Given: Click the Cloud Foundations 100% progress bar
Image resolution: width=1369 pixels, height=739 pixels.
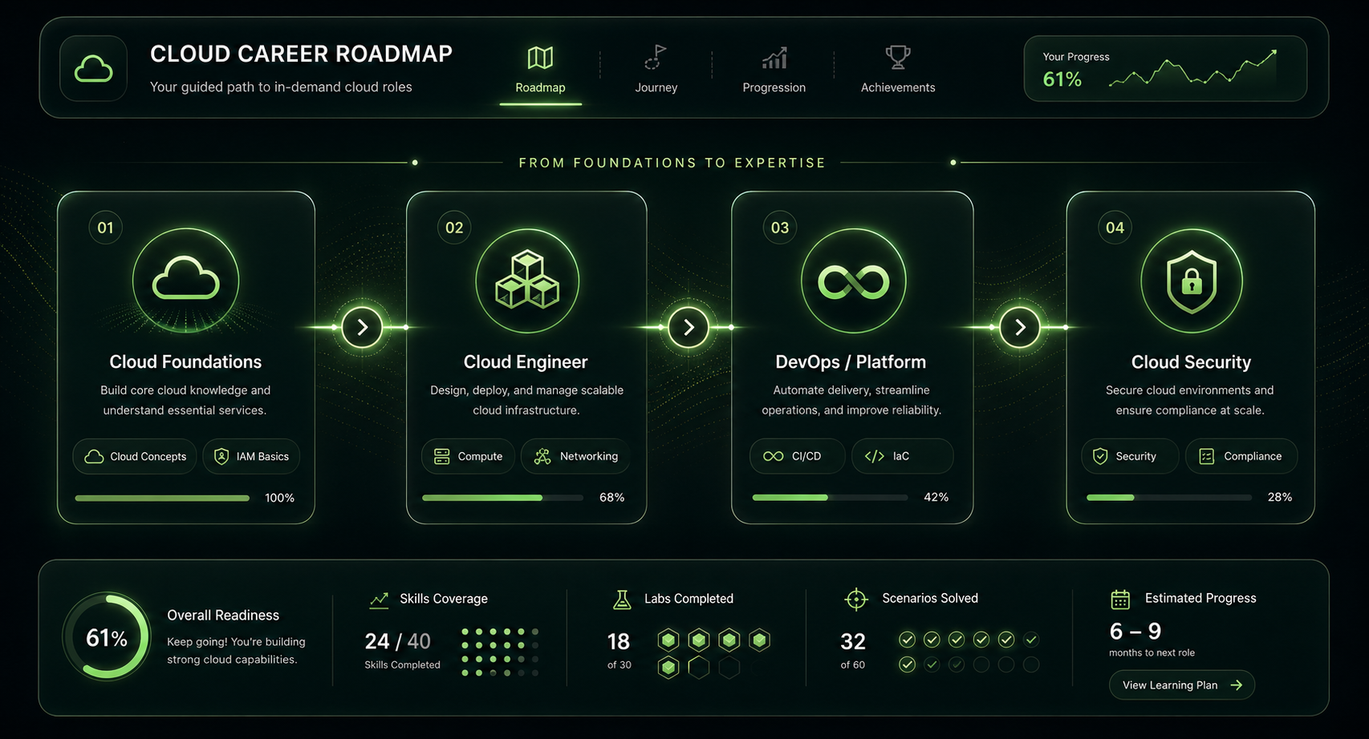Looking at the screenshot, I should point(162,498).
